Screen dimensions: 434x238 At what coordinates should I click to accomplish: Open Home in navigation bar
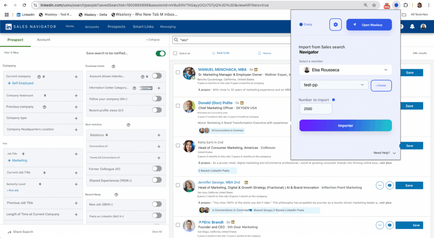click(x=70, y=26)
